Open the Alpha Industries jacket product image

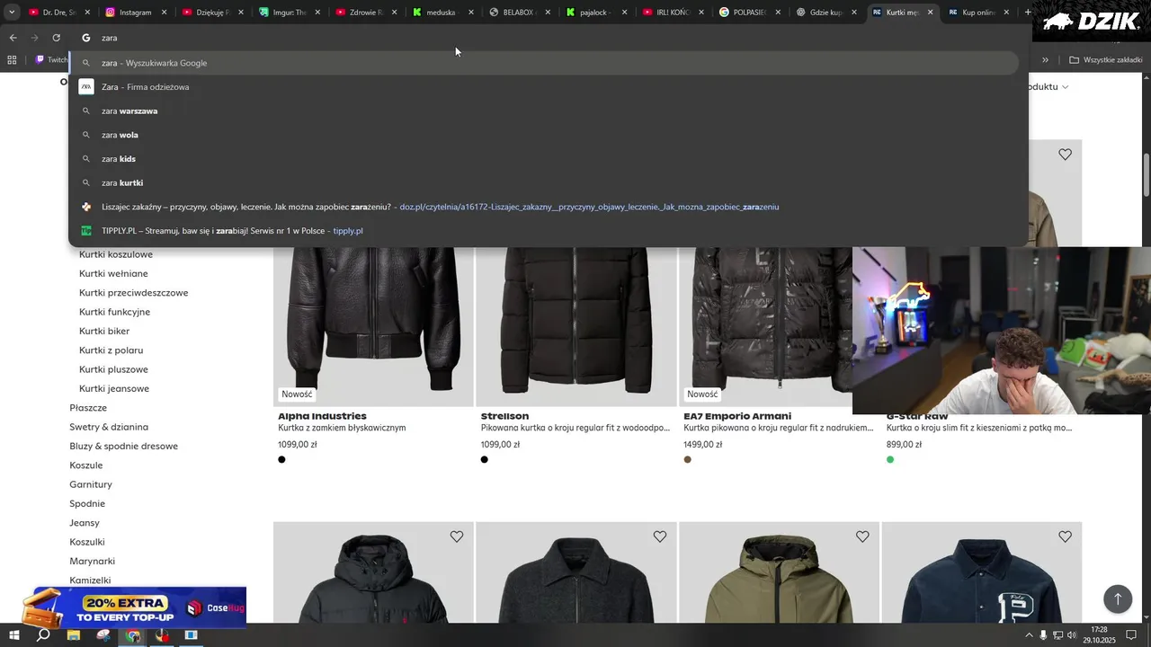tap(373, 325)
